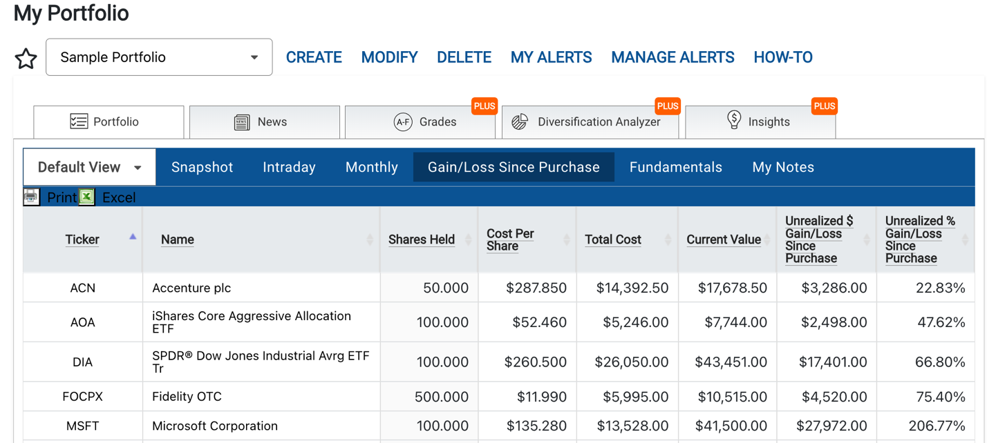Screen dimensions: 987x443
Task: Toggle sort on Shares Held column
Action: pos(469,239)
